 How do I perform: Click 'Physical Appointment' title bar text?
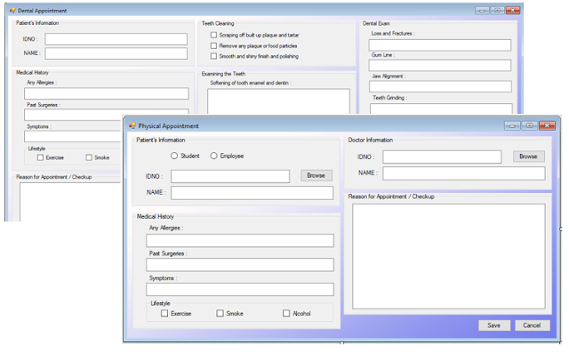[168, 126]
